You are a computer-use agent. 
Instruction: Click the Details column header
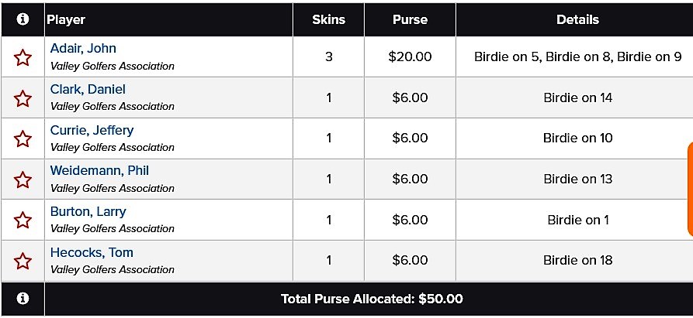577,20
